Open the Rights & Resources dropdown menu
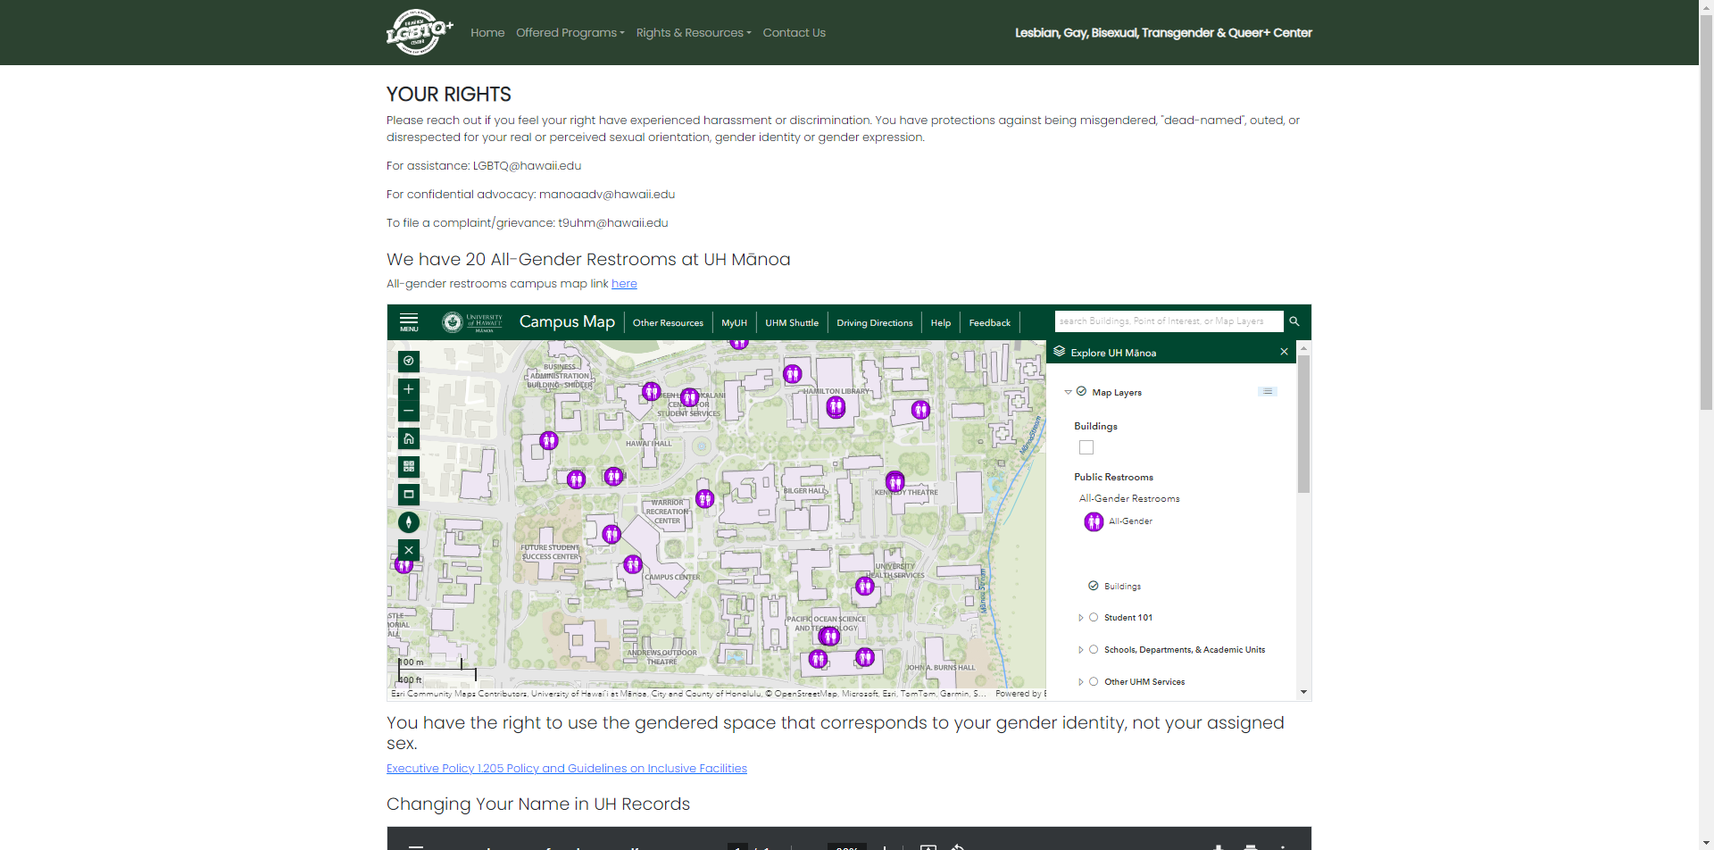Viewport: 1714px width, 850px height. (x=693, y=33)
